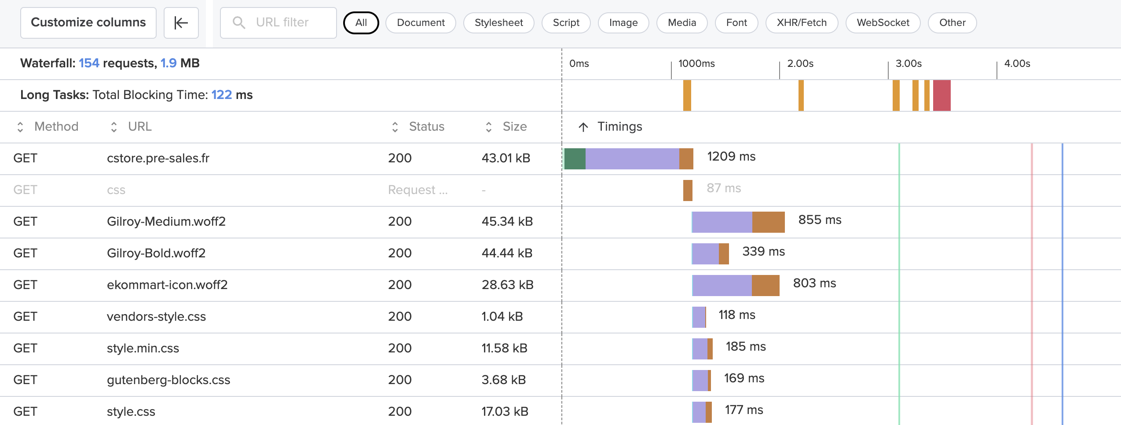Filter requests by Script type
The image size is (1121, 425).
click(566, 23)
